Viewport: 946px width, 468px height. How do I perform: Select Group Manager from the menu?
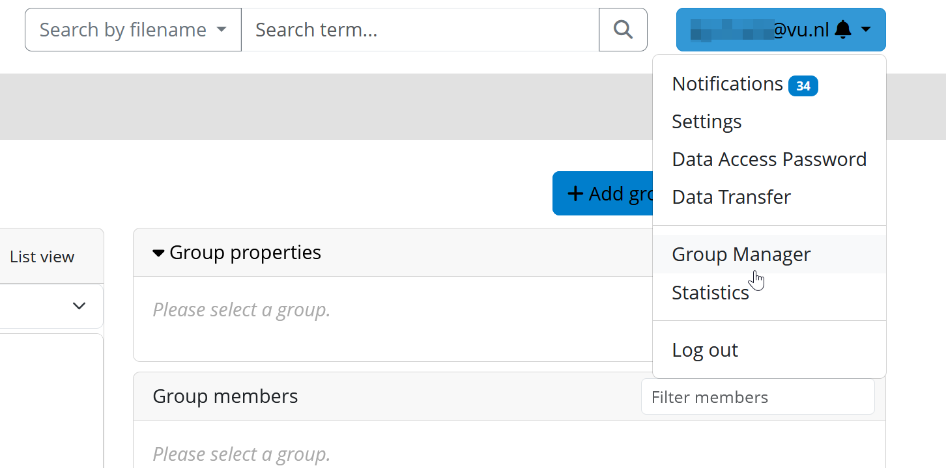[x=741, y=255]
